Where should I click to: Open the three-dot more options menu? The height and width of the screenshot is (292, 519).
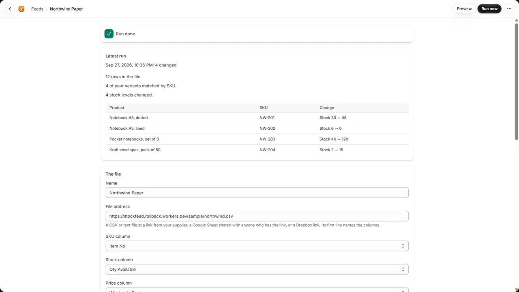[x=509, y=9]
